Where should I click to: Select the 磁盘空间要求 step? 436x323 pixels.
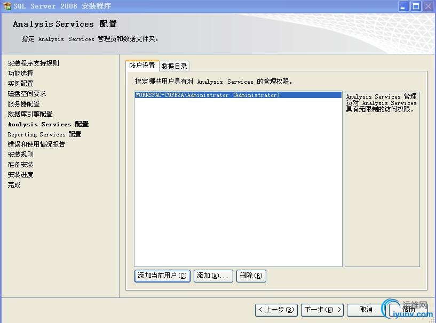[x=27, y=94]
